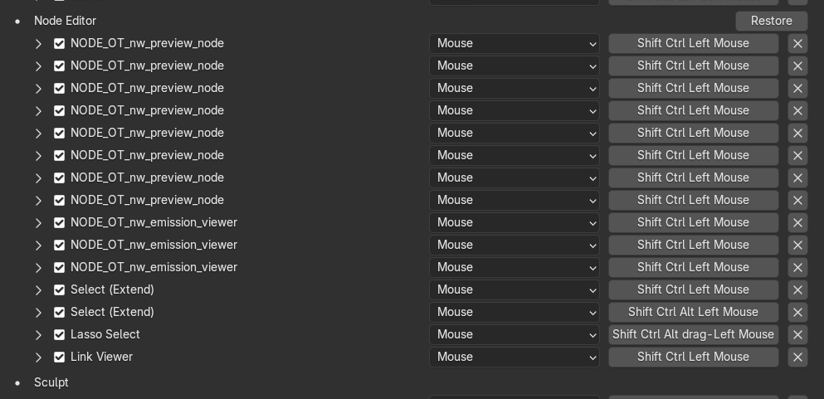Click the Link Viewer label
This screenshot has height=399, width=824.
(101, 357)
